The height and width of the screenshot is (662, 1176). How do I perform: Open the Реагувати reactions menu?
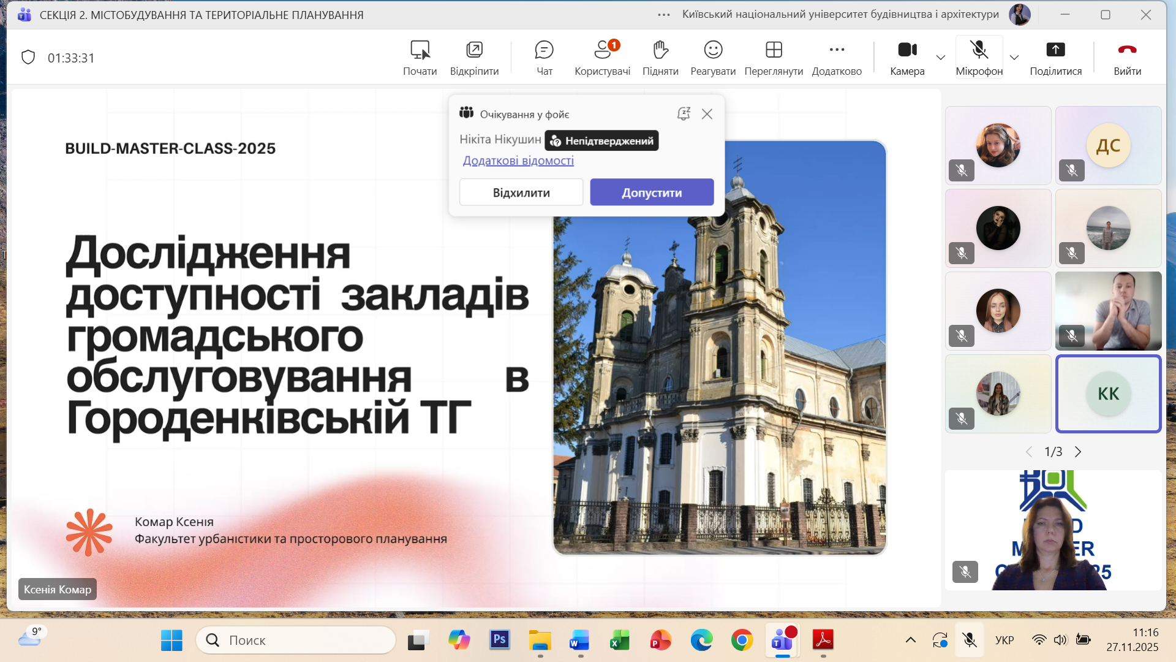[713, 58]
